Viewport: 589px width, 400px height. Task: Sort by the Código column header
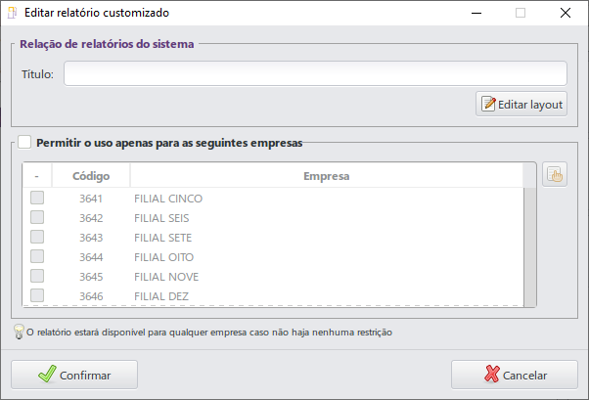[91, 176]
